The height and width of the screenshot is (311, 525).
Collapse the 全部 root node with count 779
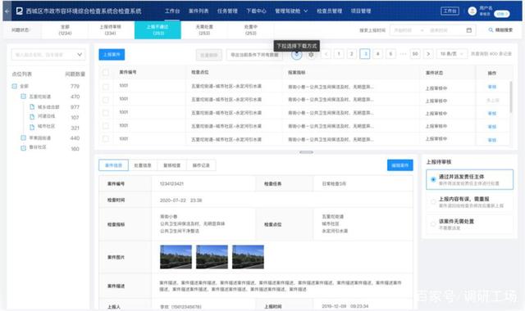coord(15,86)
